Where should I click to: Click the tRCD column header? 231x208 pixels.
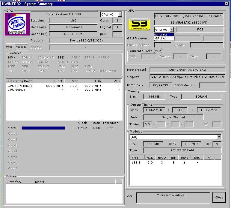pyautogui.click(x=162, y=158)
